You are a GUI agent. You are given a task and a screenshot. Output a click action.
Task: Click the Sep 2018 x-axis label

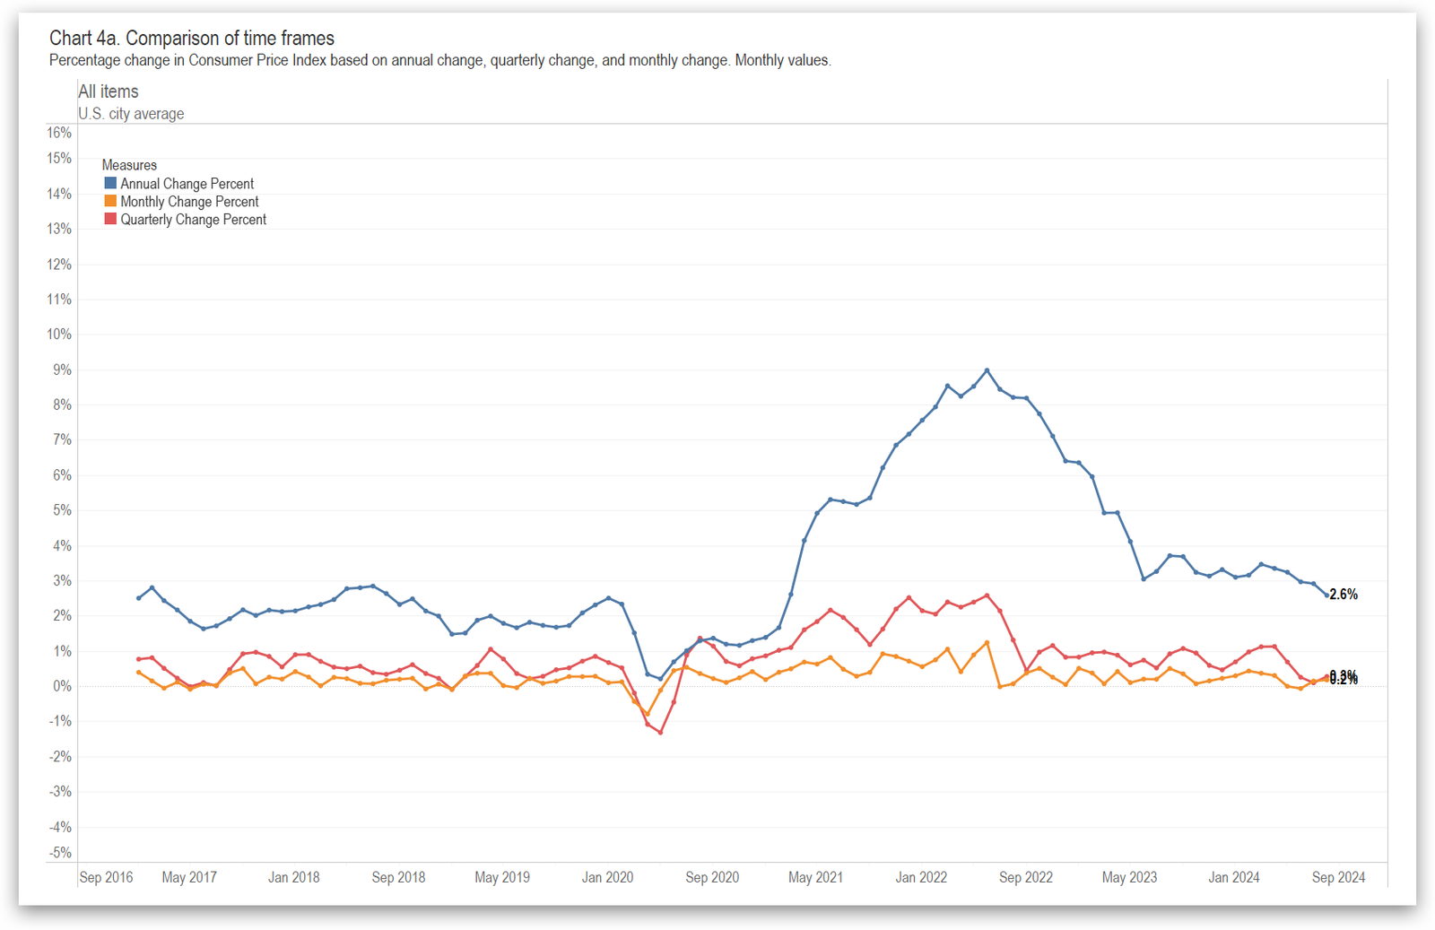pos(398,877)
